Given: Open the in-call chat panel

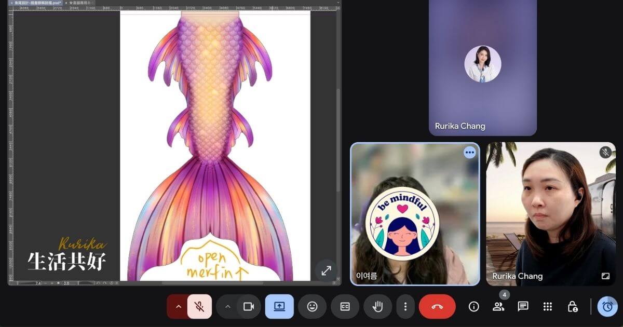Looking at the screenshot, I should (523, 306).
